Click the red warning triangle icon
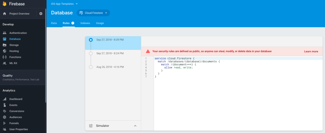This screenshot has height=133, width=325. click(x=148, y=51)
